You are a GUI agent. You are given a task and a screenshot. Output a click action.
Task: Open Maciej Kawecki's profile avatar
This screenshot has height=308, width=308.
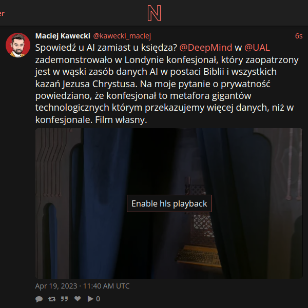click(18, 45)
